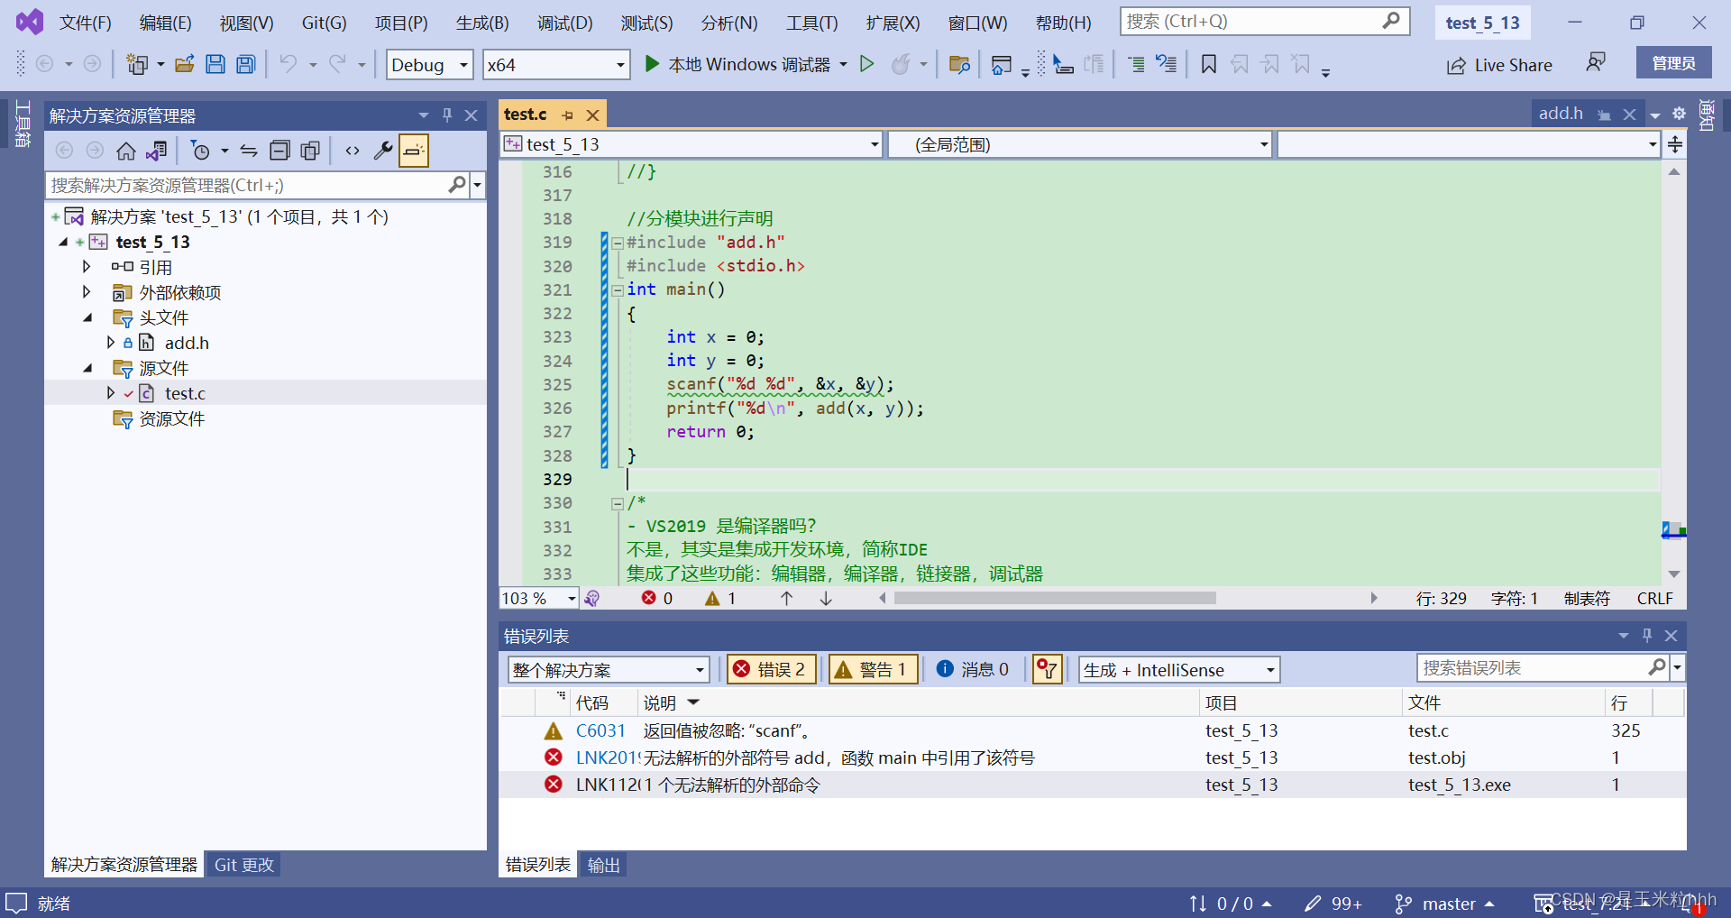Collapse the include block outline at line 319

618,243
